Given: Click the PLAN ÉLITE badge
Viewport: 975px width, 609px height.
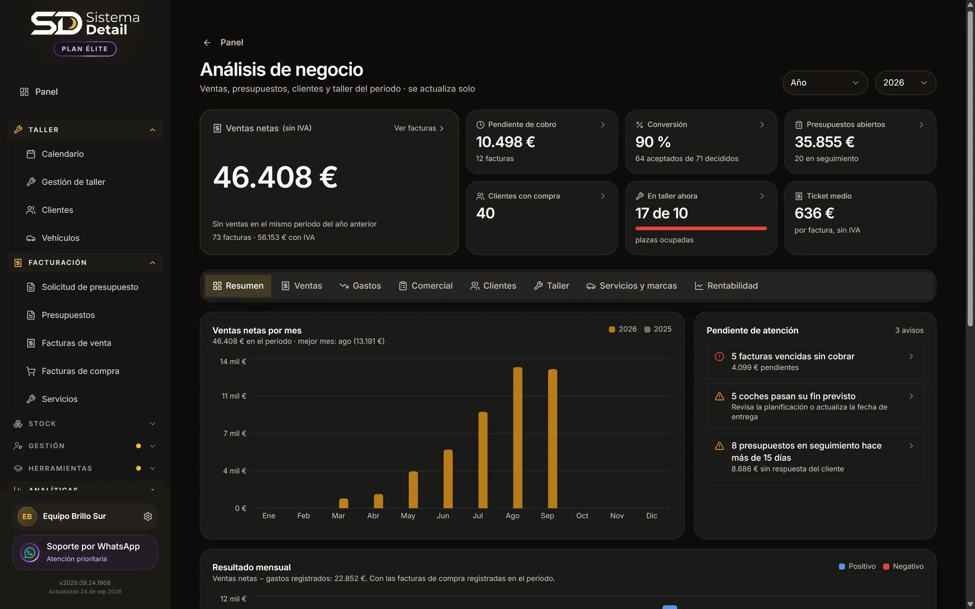Looking at the screenshot, I should [85, 49].
